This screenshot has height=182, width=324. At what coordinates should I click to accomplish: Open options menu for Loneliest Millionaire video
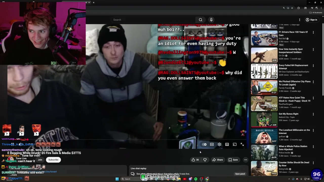313,130
